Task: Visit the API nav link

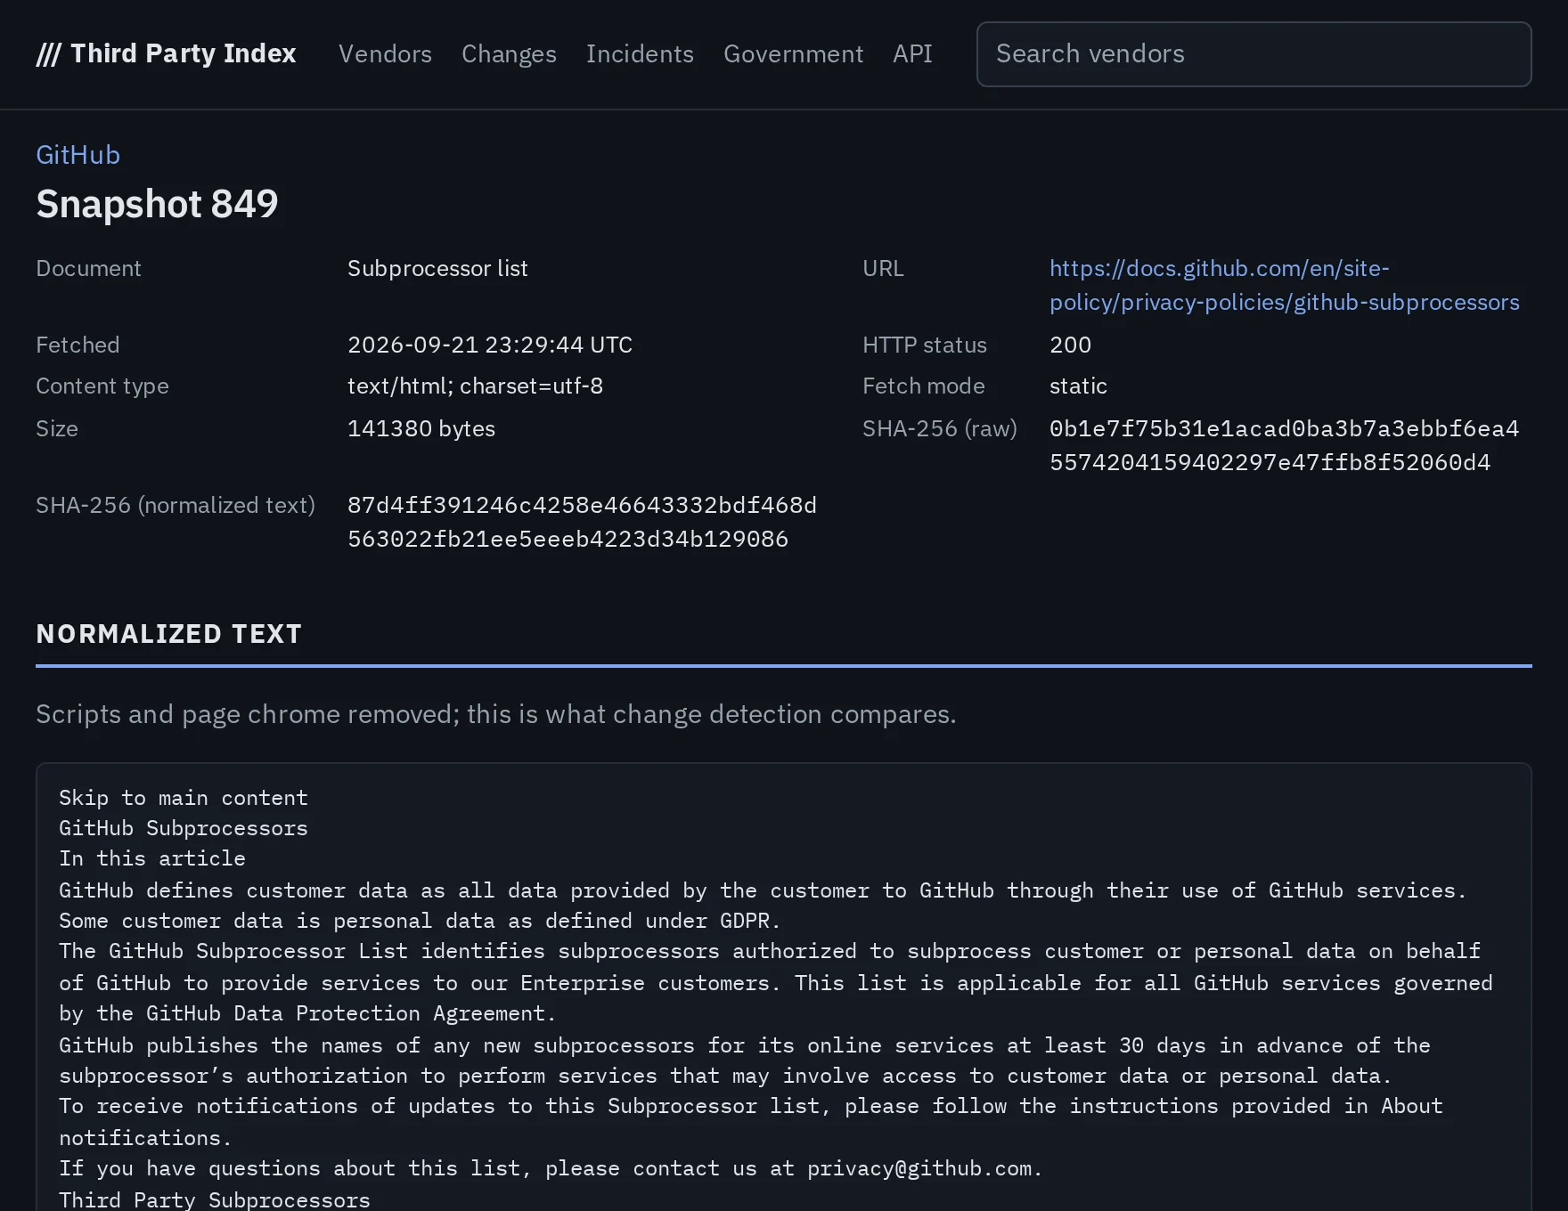Action: [912, 53]
